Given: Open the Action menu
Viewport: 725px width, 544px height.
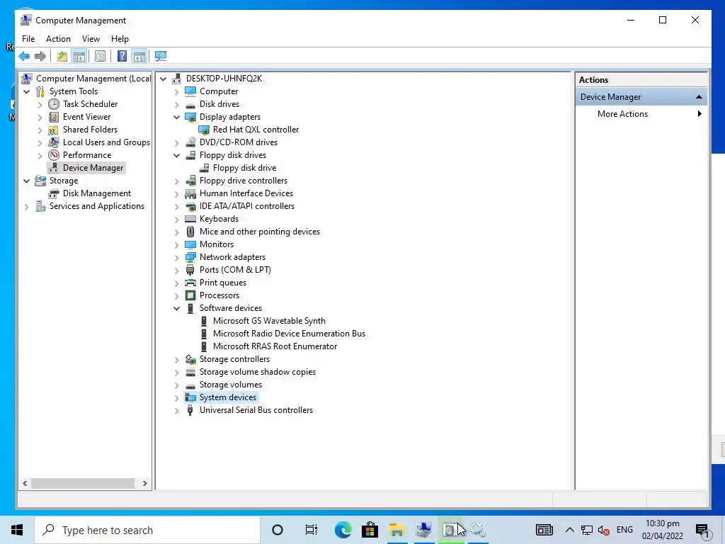Looking at the screenshot, I should (58, 39).
